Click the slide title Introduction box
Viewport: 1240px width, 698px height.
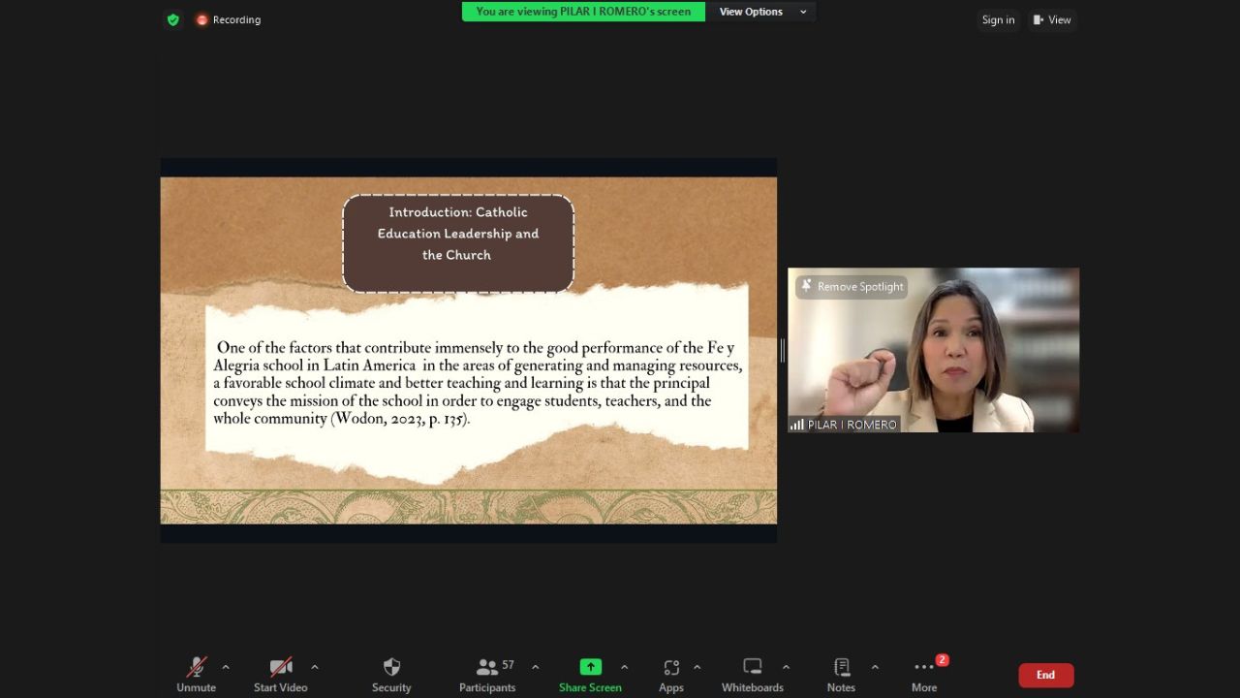click(x=458, y=243)
